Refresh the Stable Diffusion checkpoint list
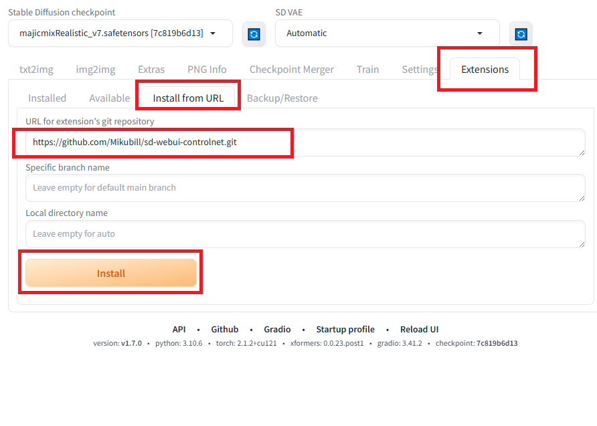597x426 pixels. (x=254, y=34)
